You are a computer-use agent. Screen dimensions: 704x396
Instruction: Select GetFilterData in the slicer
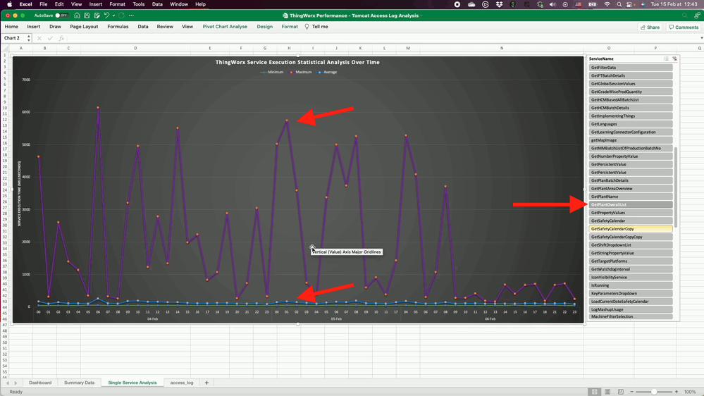pyautogui.click(x=631, y=68)
